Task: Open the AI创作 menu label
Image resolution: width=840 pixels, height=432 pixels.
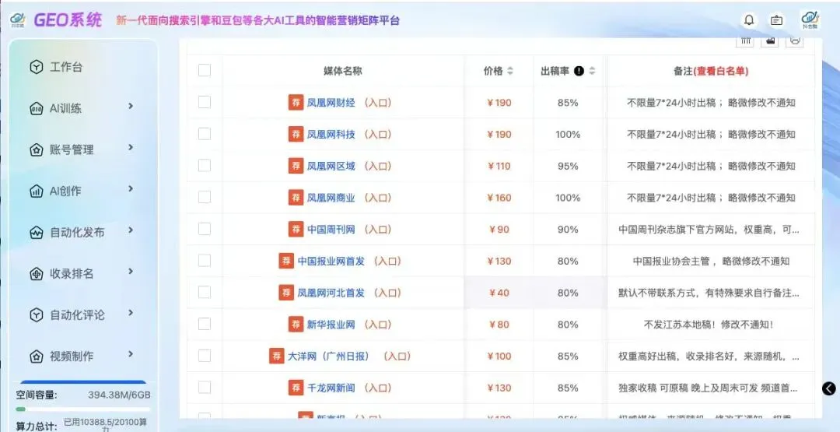Action: tap(66, 191)
